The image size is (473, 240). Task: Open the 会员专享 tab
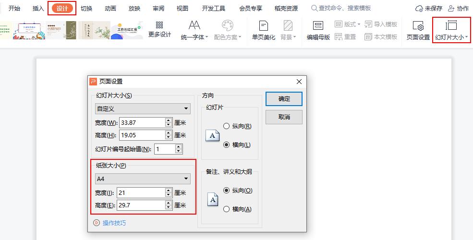click(x=250, y=9)
